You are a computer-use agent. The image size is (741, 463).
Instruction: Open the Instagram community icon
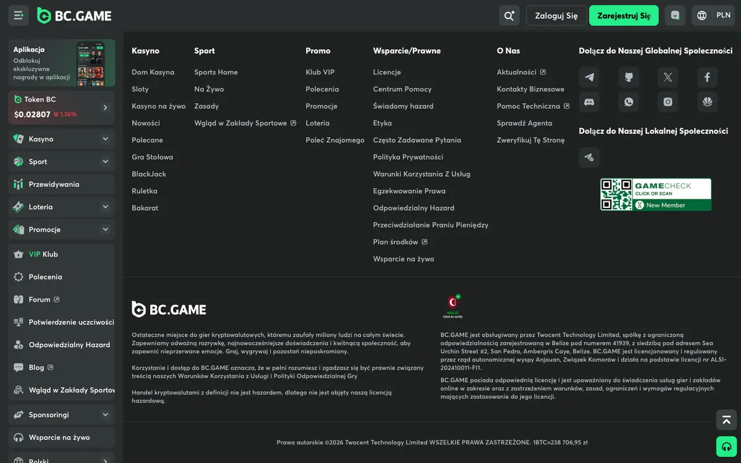tap(668, 102)
